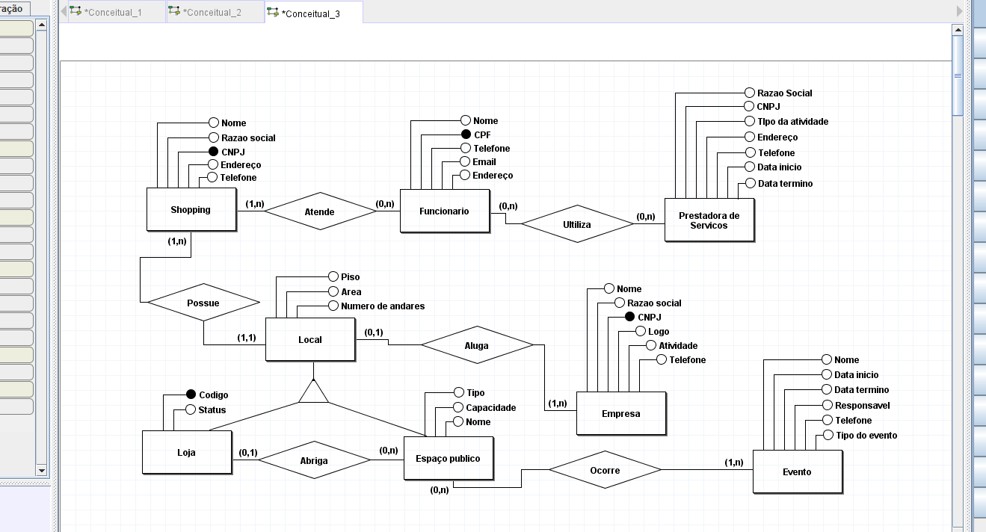
Task: Select the Aluga relationship diamond
Action: coord(477,345)
